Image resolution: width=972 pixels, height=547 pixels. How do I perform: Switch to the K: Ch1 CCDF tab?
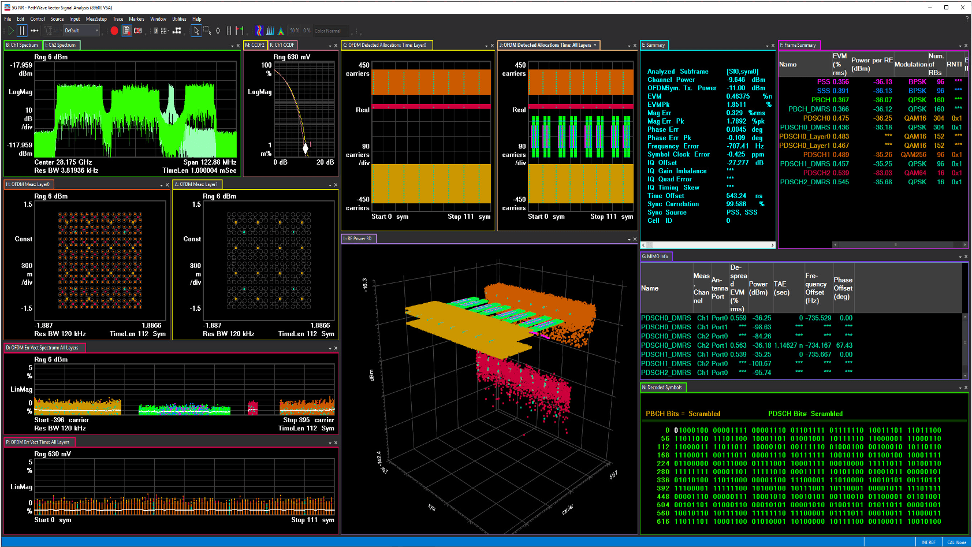[x=282, y=44]
